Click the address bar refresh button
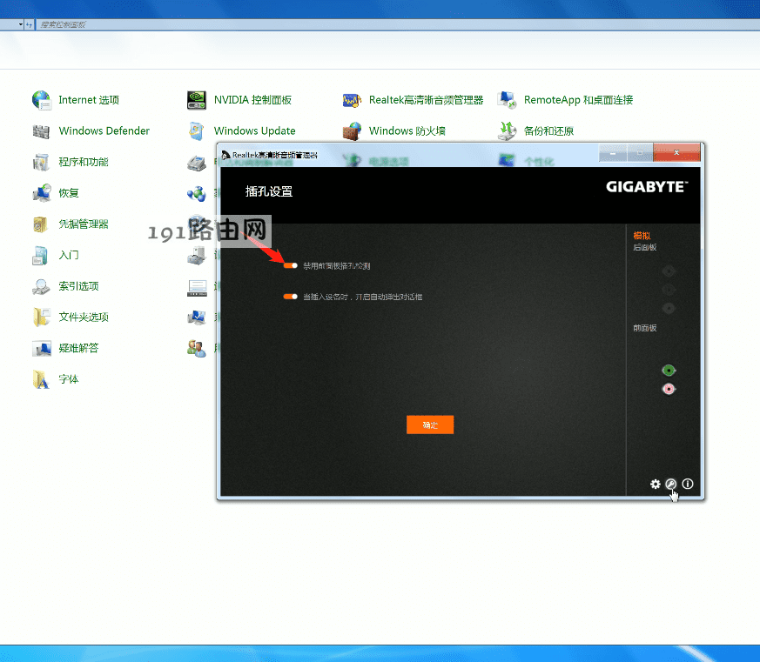Image resolution: width=760 pixels, height=662 pixels. click(29, 24)
